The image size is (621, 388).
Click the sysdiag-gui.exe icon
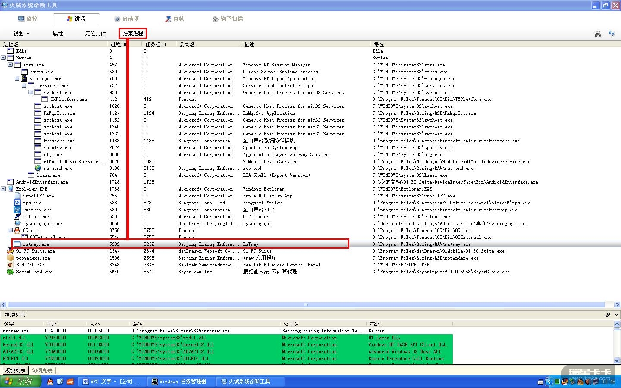point(17,223)
